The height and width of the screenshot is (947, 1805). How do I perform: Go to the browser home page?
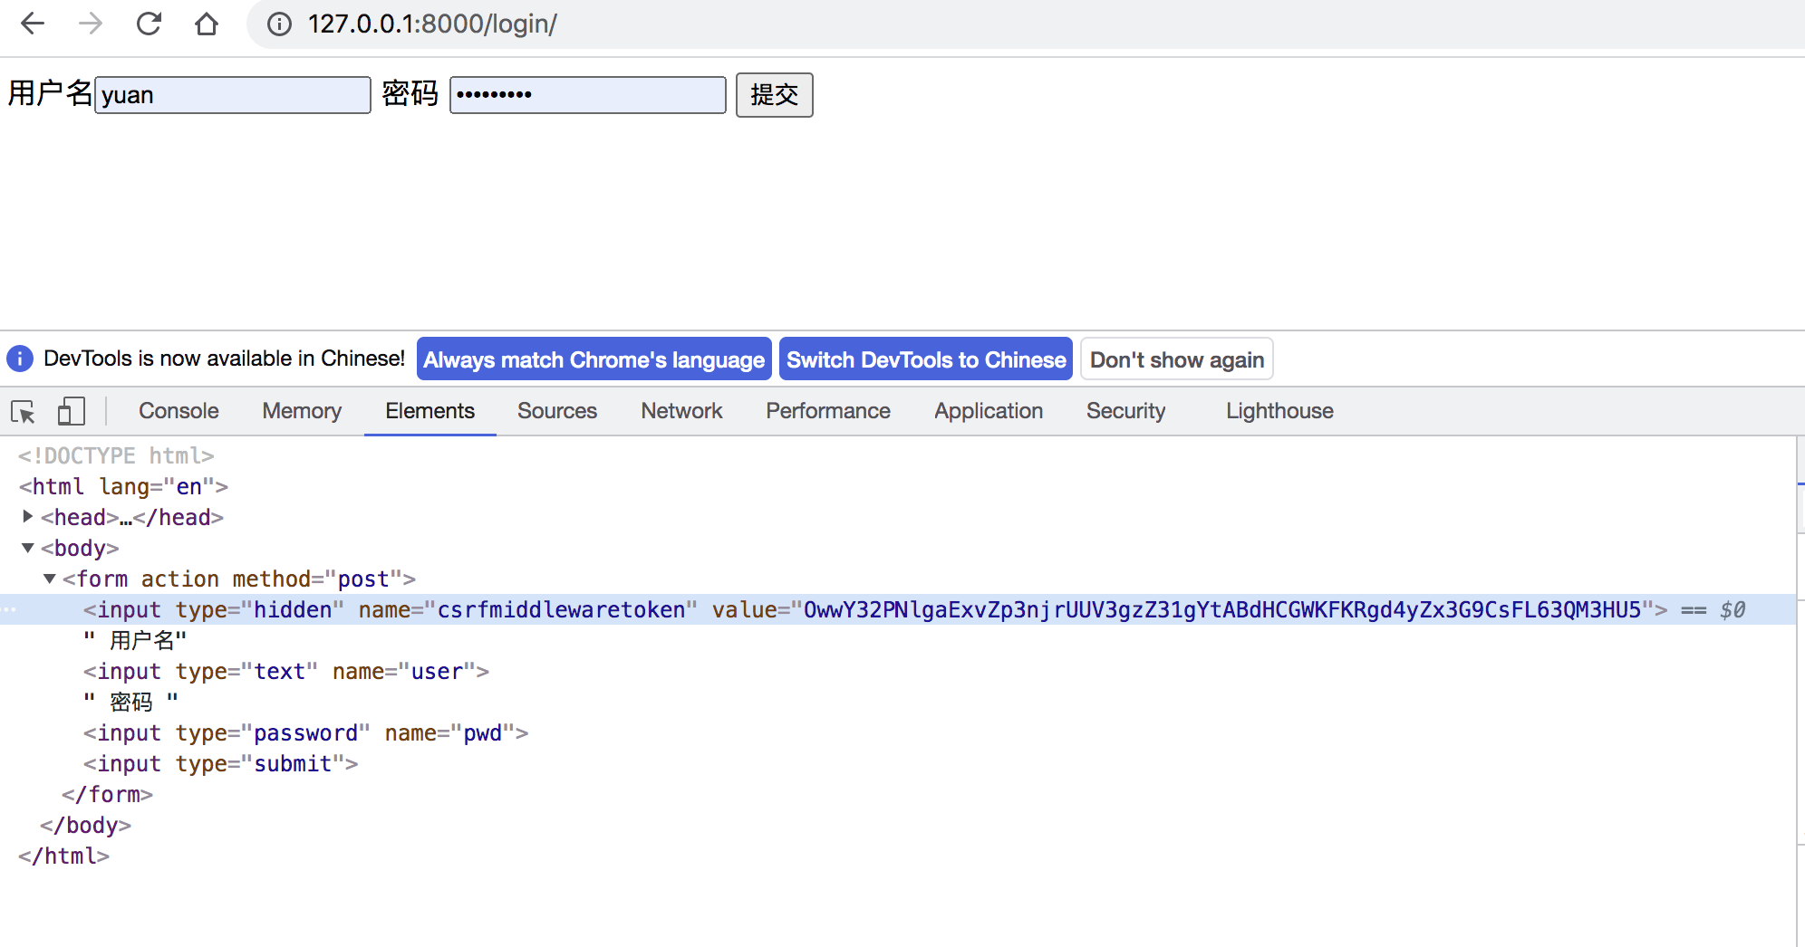(207, 24)
